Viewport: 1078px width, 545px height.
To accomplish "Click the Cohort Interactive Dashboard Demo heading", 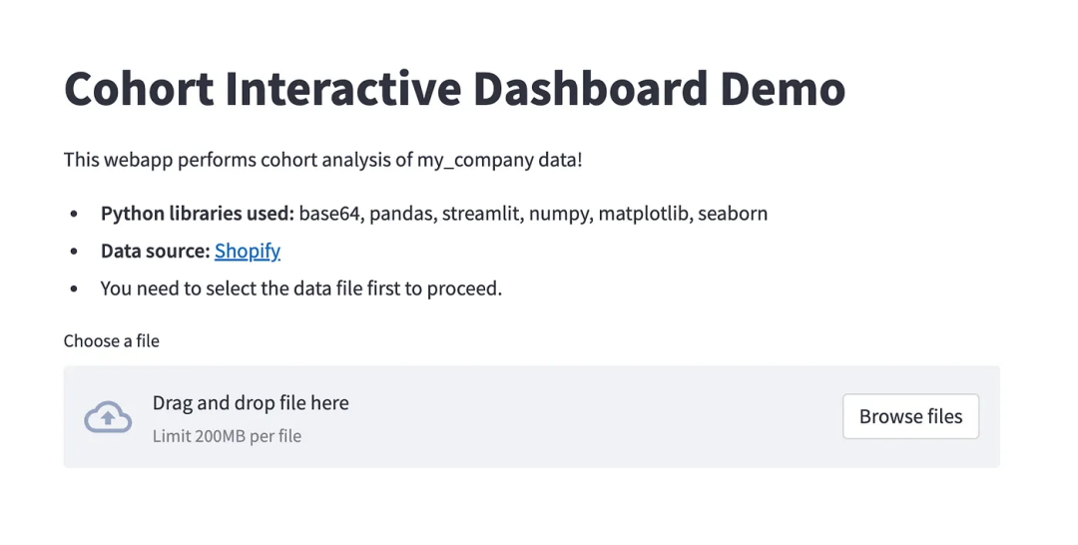I will (x=454, y=88).
